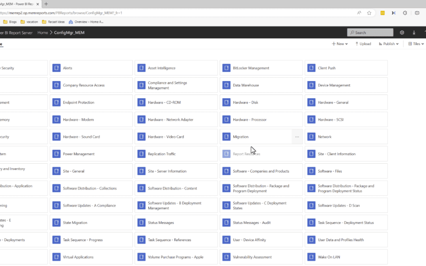Go to Home breadcrumb link
426x266 pixels.
[43, 33]
